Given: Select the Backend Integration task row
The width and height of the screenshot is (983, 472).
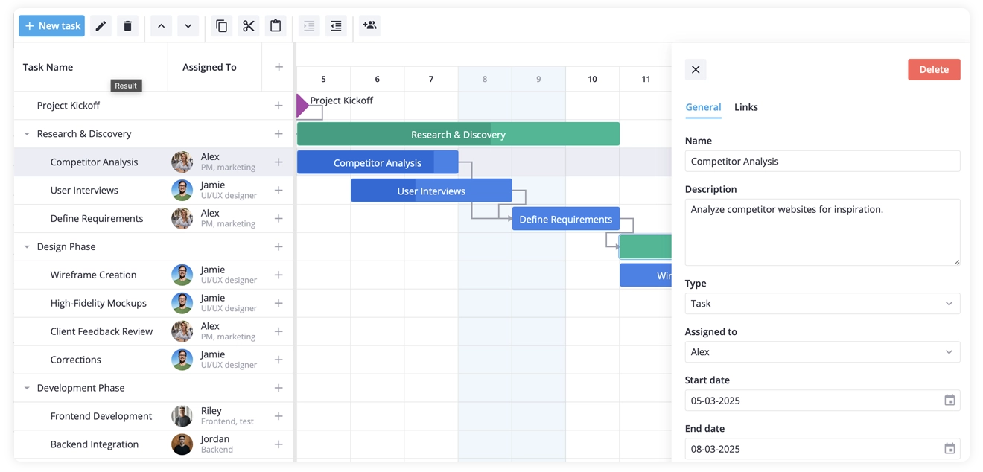Looking at the screenshot, I should point(153,444).
